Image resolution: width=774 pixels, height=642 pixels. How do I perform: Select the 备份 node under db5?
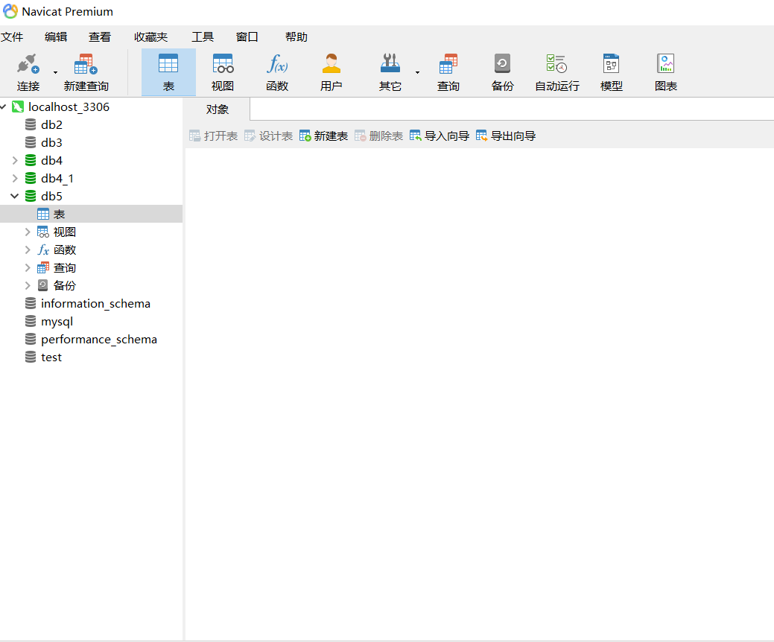[64, 286]
